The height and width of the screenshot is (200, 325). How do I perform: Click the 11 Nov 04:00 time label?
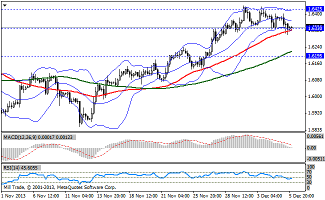point(79,196)
